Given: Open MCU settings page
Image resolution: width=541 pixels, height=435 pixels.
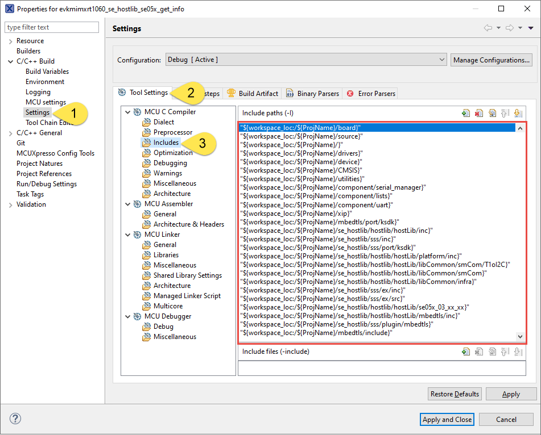Looking at the screenshot, I should point(46,102).
